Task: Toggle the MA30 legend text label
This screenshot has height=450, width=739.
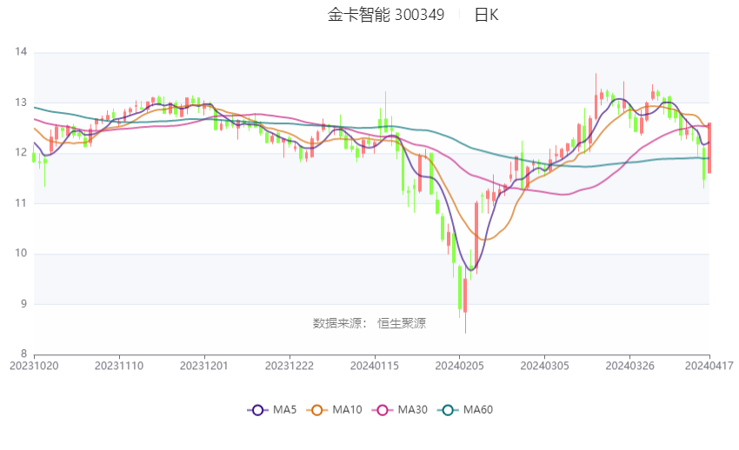Action: tap(413, 409)
